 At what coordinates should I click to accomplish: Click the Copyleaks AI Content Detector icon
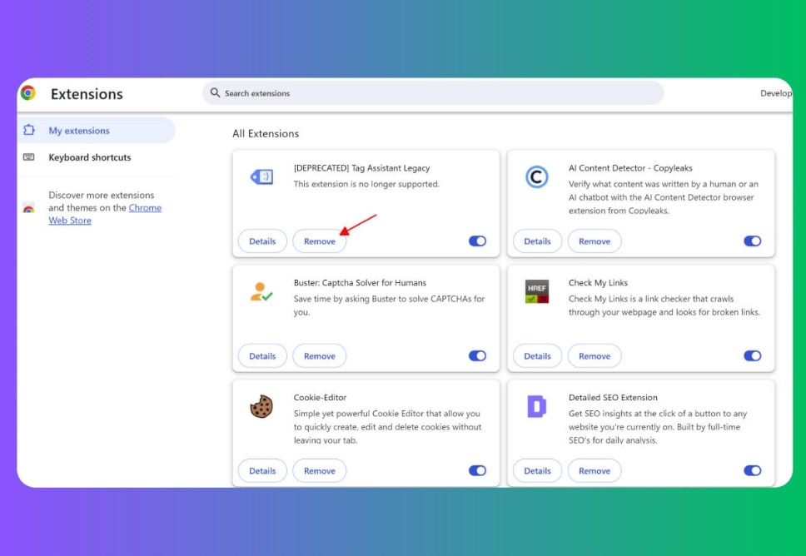[537, 176]
